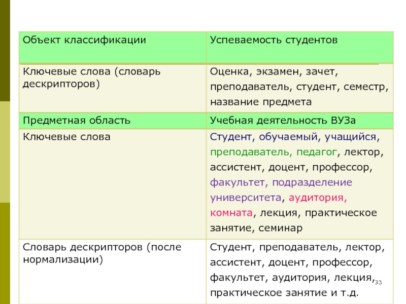406x304 pixels.
Task: Click the bright green sidebar block at the bottom
Action: click(5, 253)
